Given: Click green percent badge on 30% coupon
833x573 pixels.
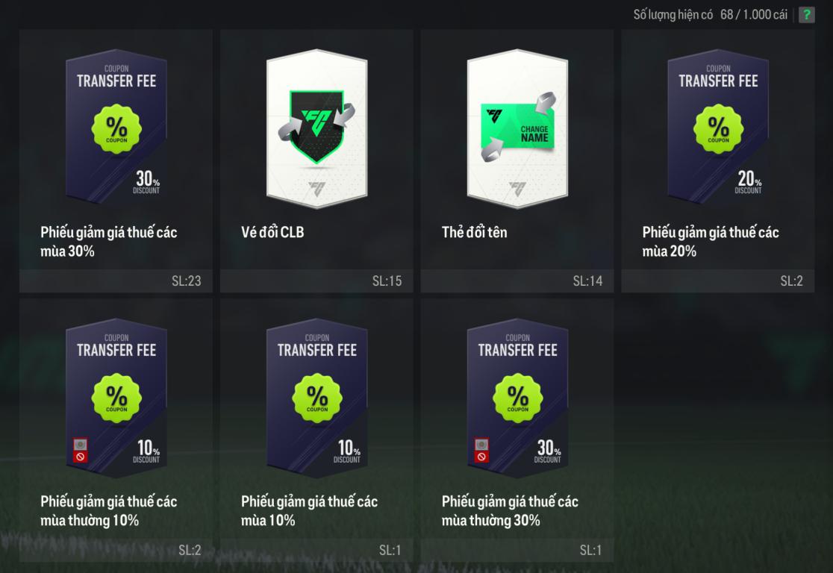Looking at the screenshot, I should [x=116, y=128].
